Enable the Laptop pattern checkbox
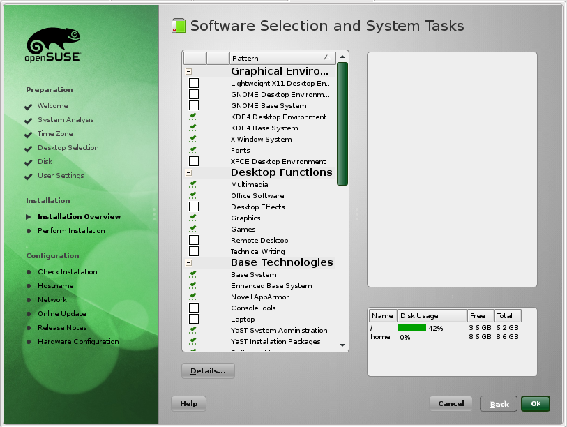This screenshot has width=567, height=427. (x=194, y=319)
